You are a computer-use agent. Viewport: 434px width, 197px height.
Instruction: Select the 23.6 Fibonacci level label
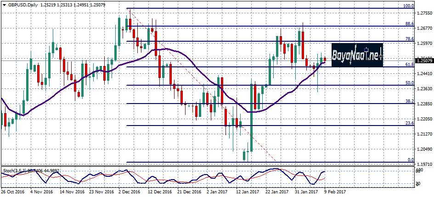410,123
